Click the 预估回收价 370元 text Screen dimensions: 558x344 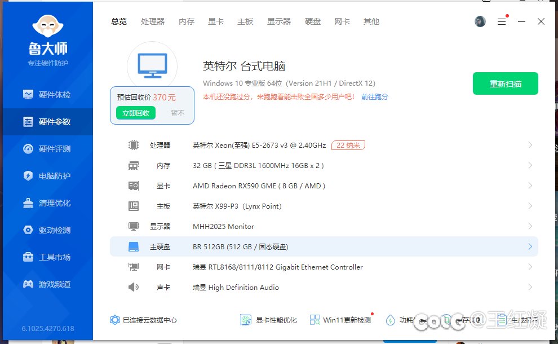coord(146,97)
